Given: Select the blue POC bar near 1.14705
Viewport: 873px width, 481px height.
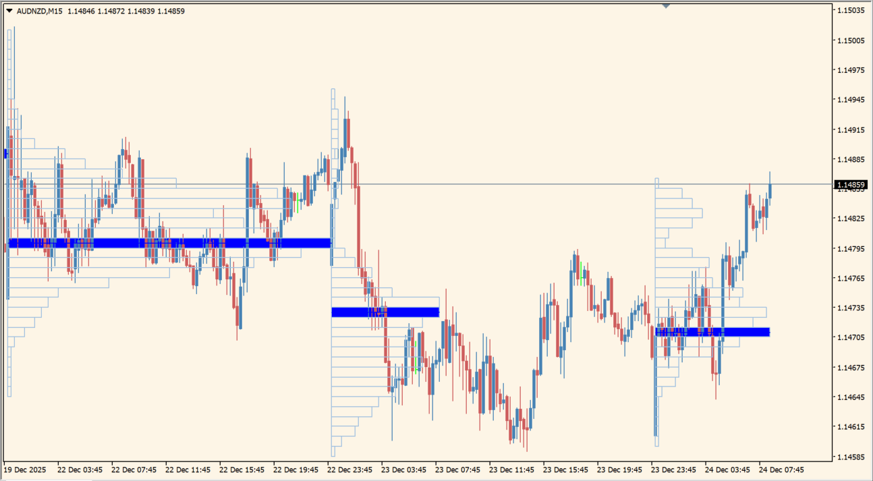Looking at the screenshot, I should coord(712,332).
